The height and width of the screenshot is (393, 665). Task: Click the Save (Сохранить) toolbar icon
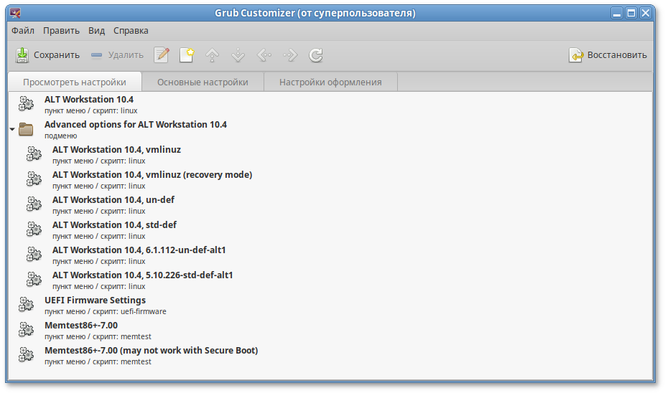[x=22, y=55]
